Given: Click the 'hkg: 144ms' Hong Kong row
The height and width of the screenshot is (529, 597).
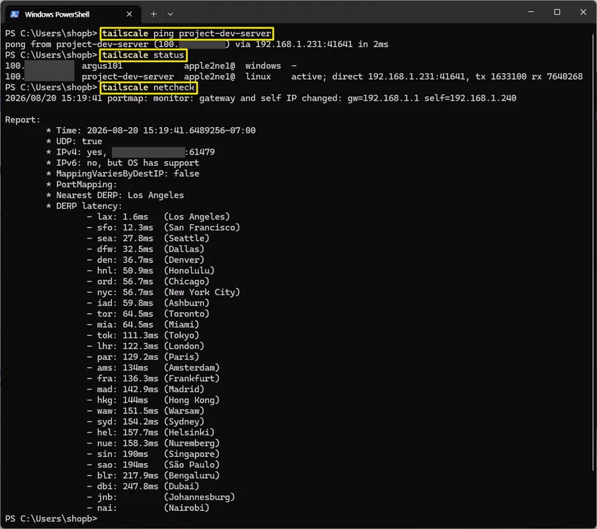Looking at the screenshot, I should pyautogui.click(x=153, y=401).
